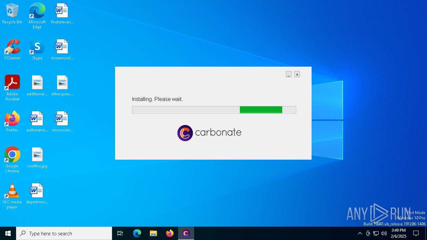The image size is (427, 240).
Task: Open VLC media player desktop shortcut
Action: point(12,196)
